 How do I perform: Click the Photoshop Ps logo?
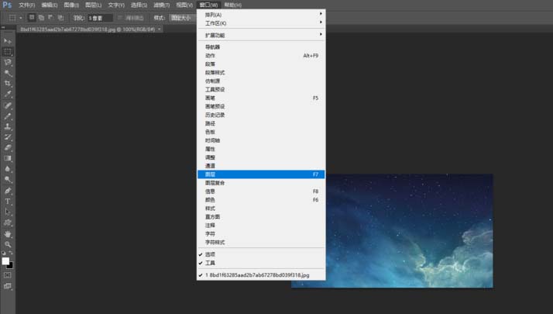point(7,5)
